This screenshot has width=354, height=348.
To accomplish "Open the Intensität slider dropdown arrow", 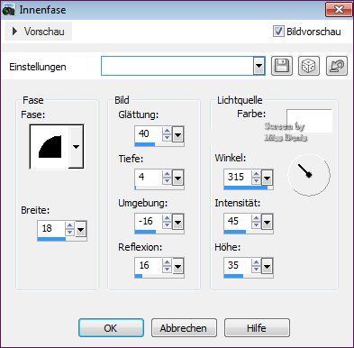I will (x=268, y=223).
